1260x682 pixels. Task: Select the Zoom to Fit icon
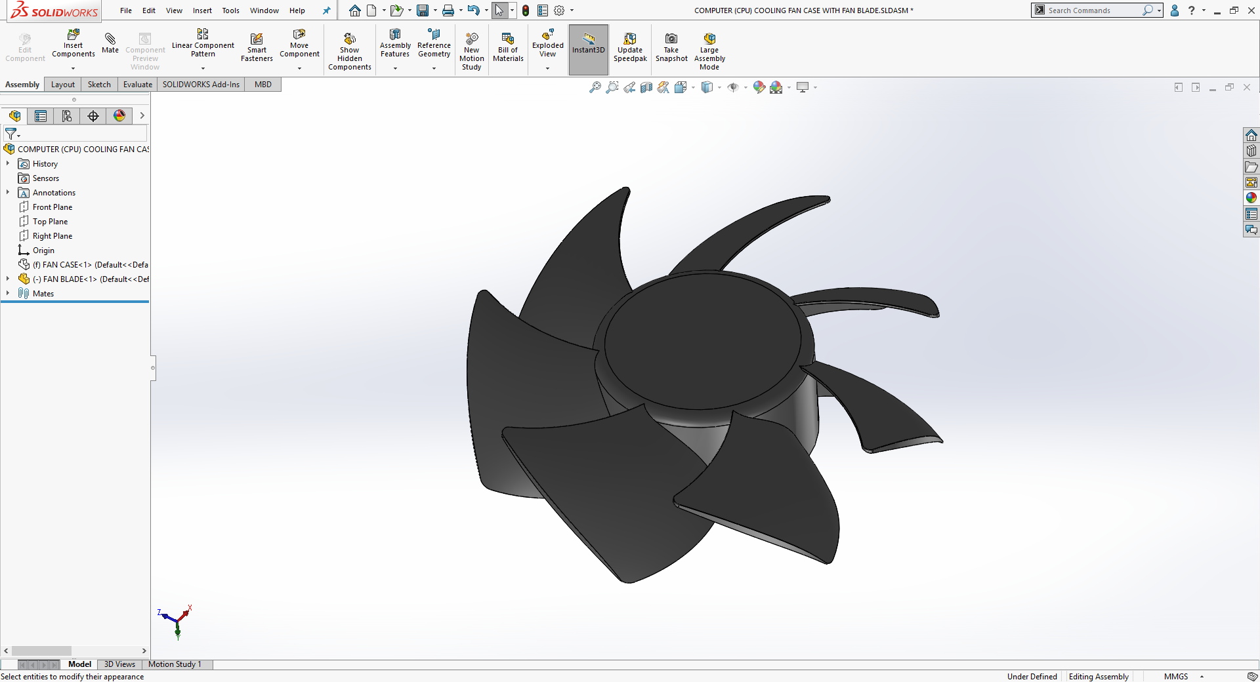tap(595, 87)
